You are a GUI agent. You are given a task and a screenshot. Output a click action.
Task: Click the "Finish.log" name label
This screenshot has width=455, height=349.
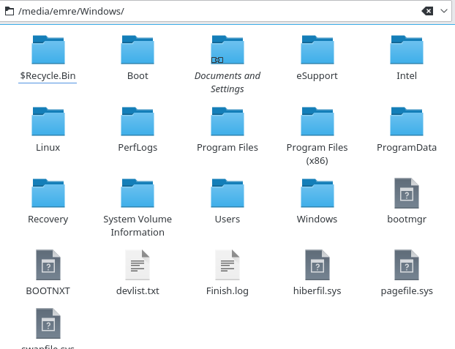227,291
